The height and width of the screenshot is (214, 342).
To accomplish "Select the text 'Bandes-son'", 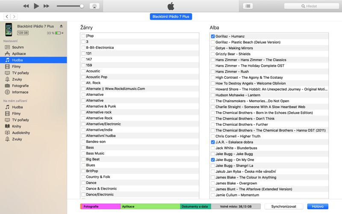I will 96,142.
